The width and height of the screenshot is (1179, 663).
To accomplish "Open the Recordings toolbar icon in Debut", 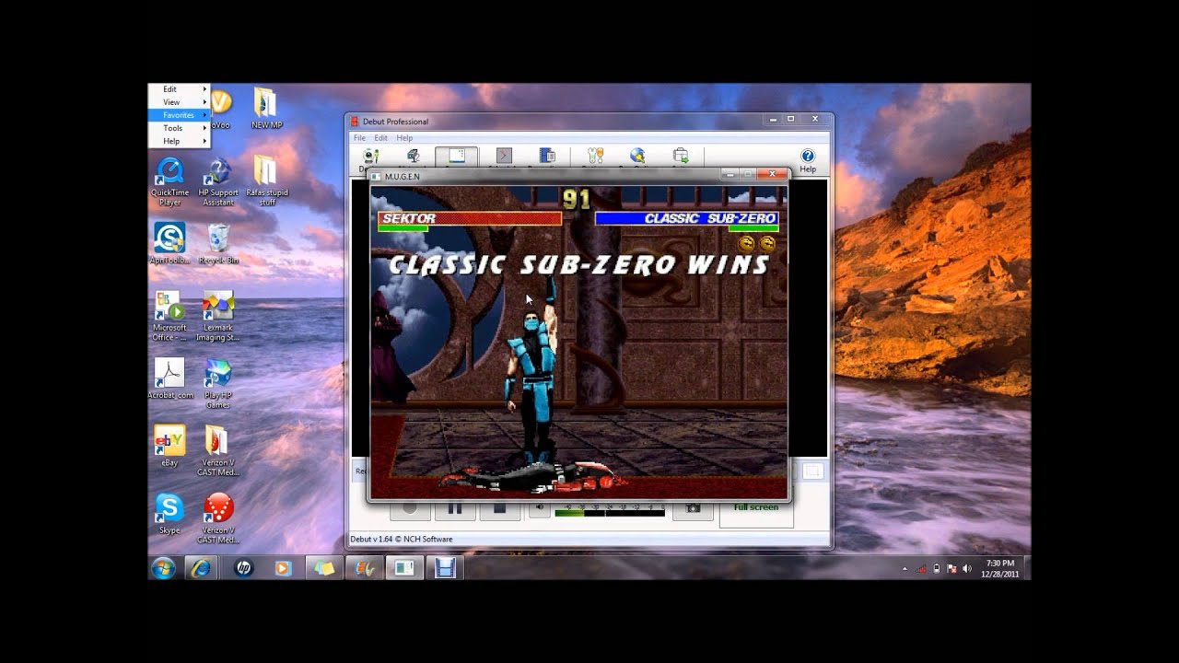I will click(x=547, y=157).
